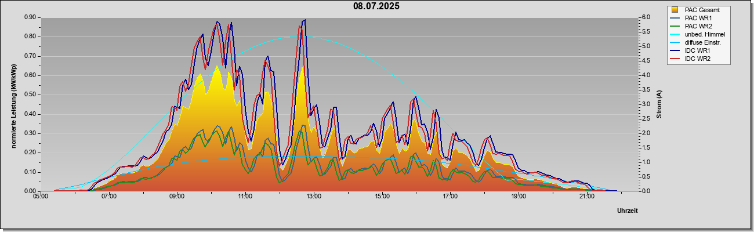Viewport: 754px width, 232px height.
Task: Click the 0.80 value on power axis
Action: pos(30,37)
